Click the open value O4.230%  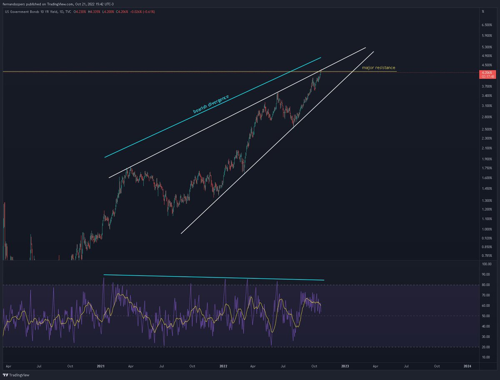pos(81,12)
